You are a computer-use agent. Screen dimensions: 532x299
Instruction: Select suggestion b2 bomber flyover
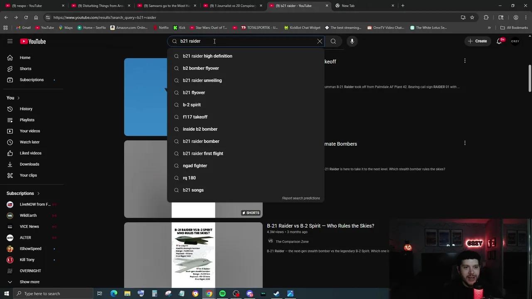pos(246,68)
